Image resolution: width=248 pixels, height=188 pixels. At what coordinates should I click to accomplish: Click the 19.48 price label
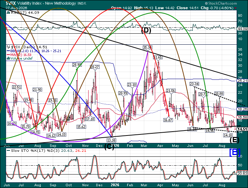point(28,100)
